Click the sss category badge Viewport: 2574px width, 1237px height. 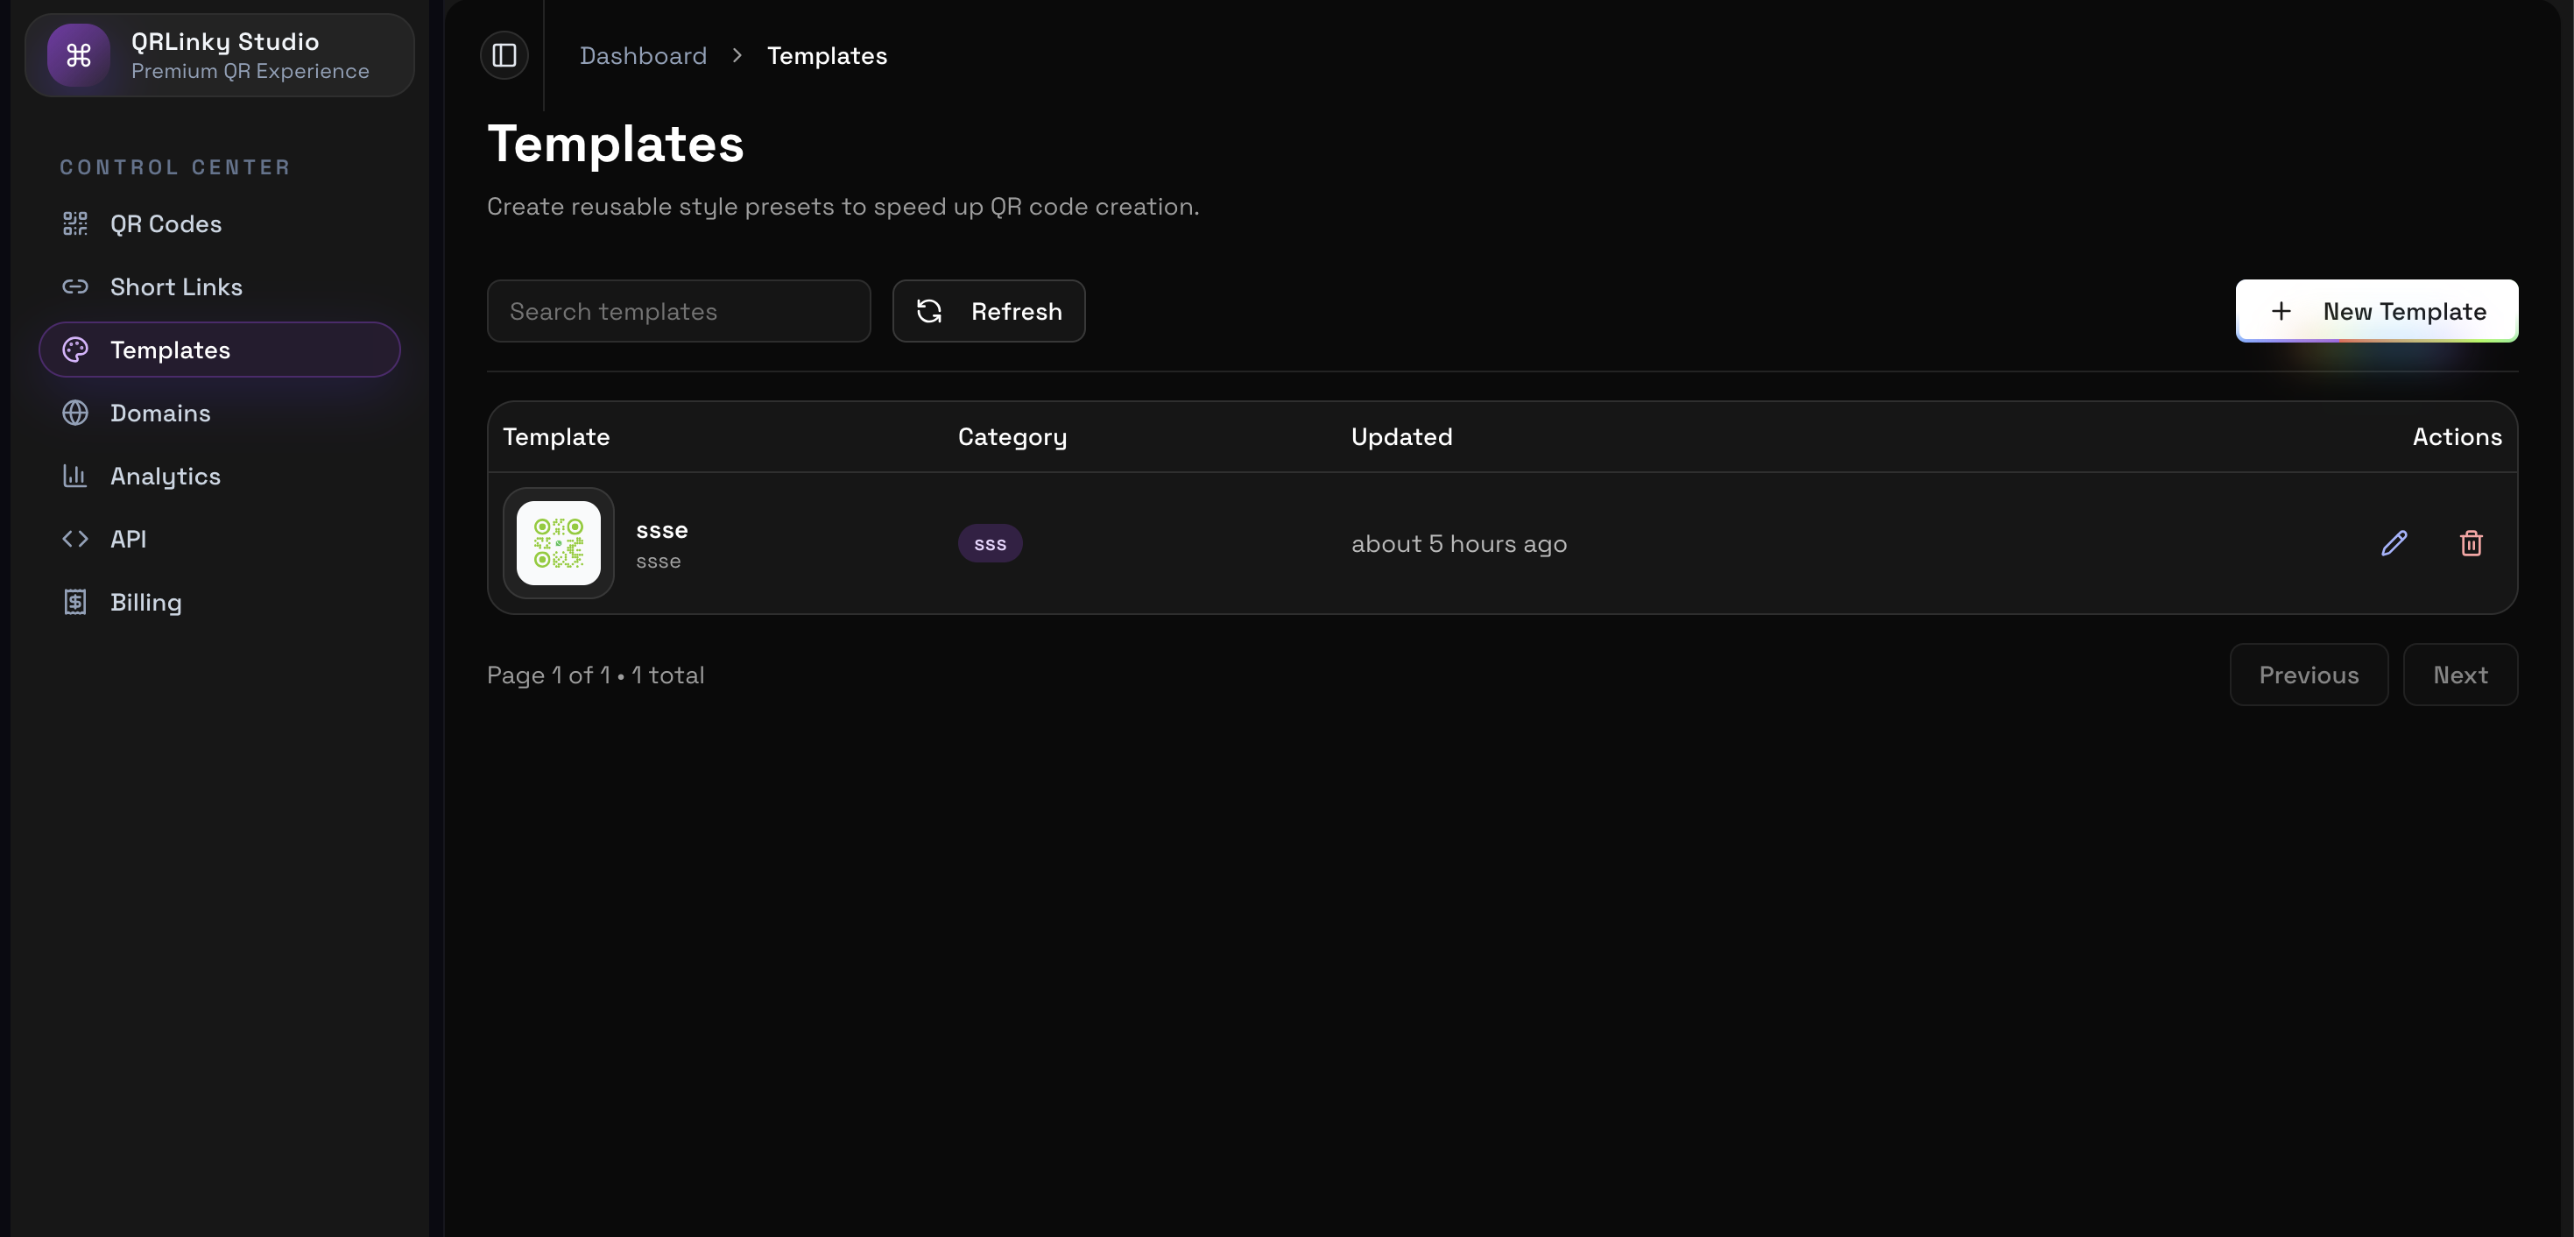[990, 542]
